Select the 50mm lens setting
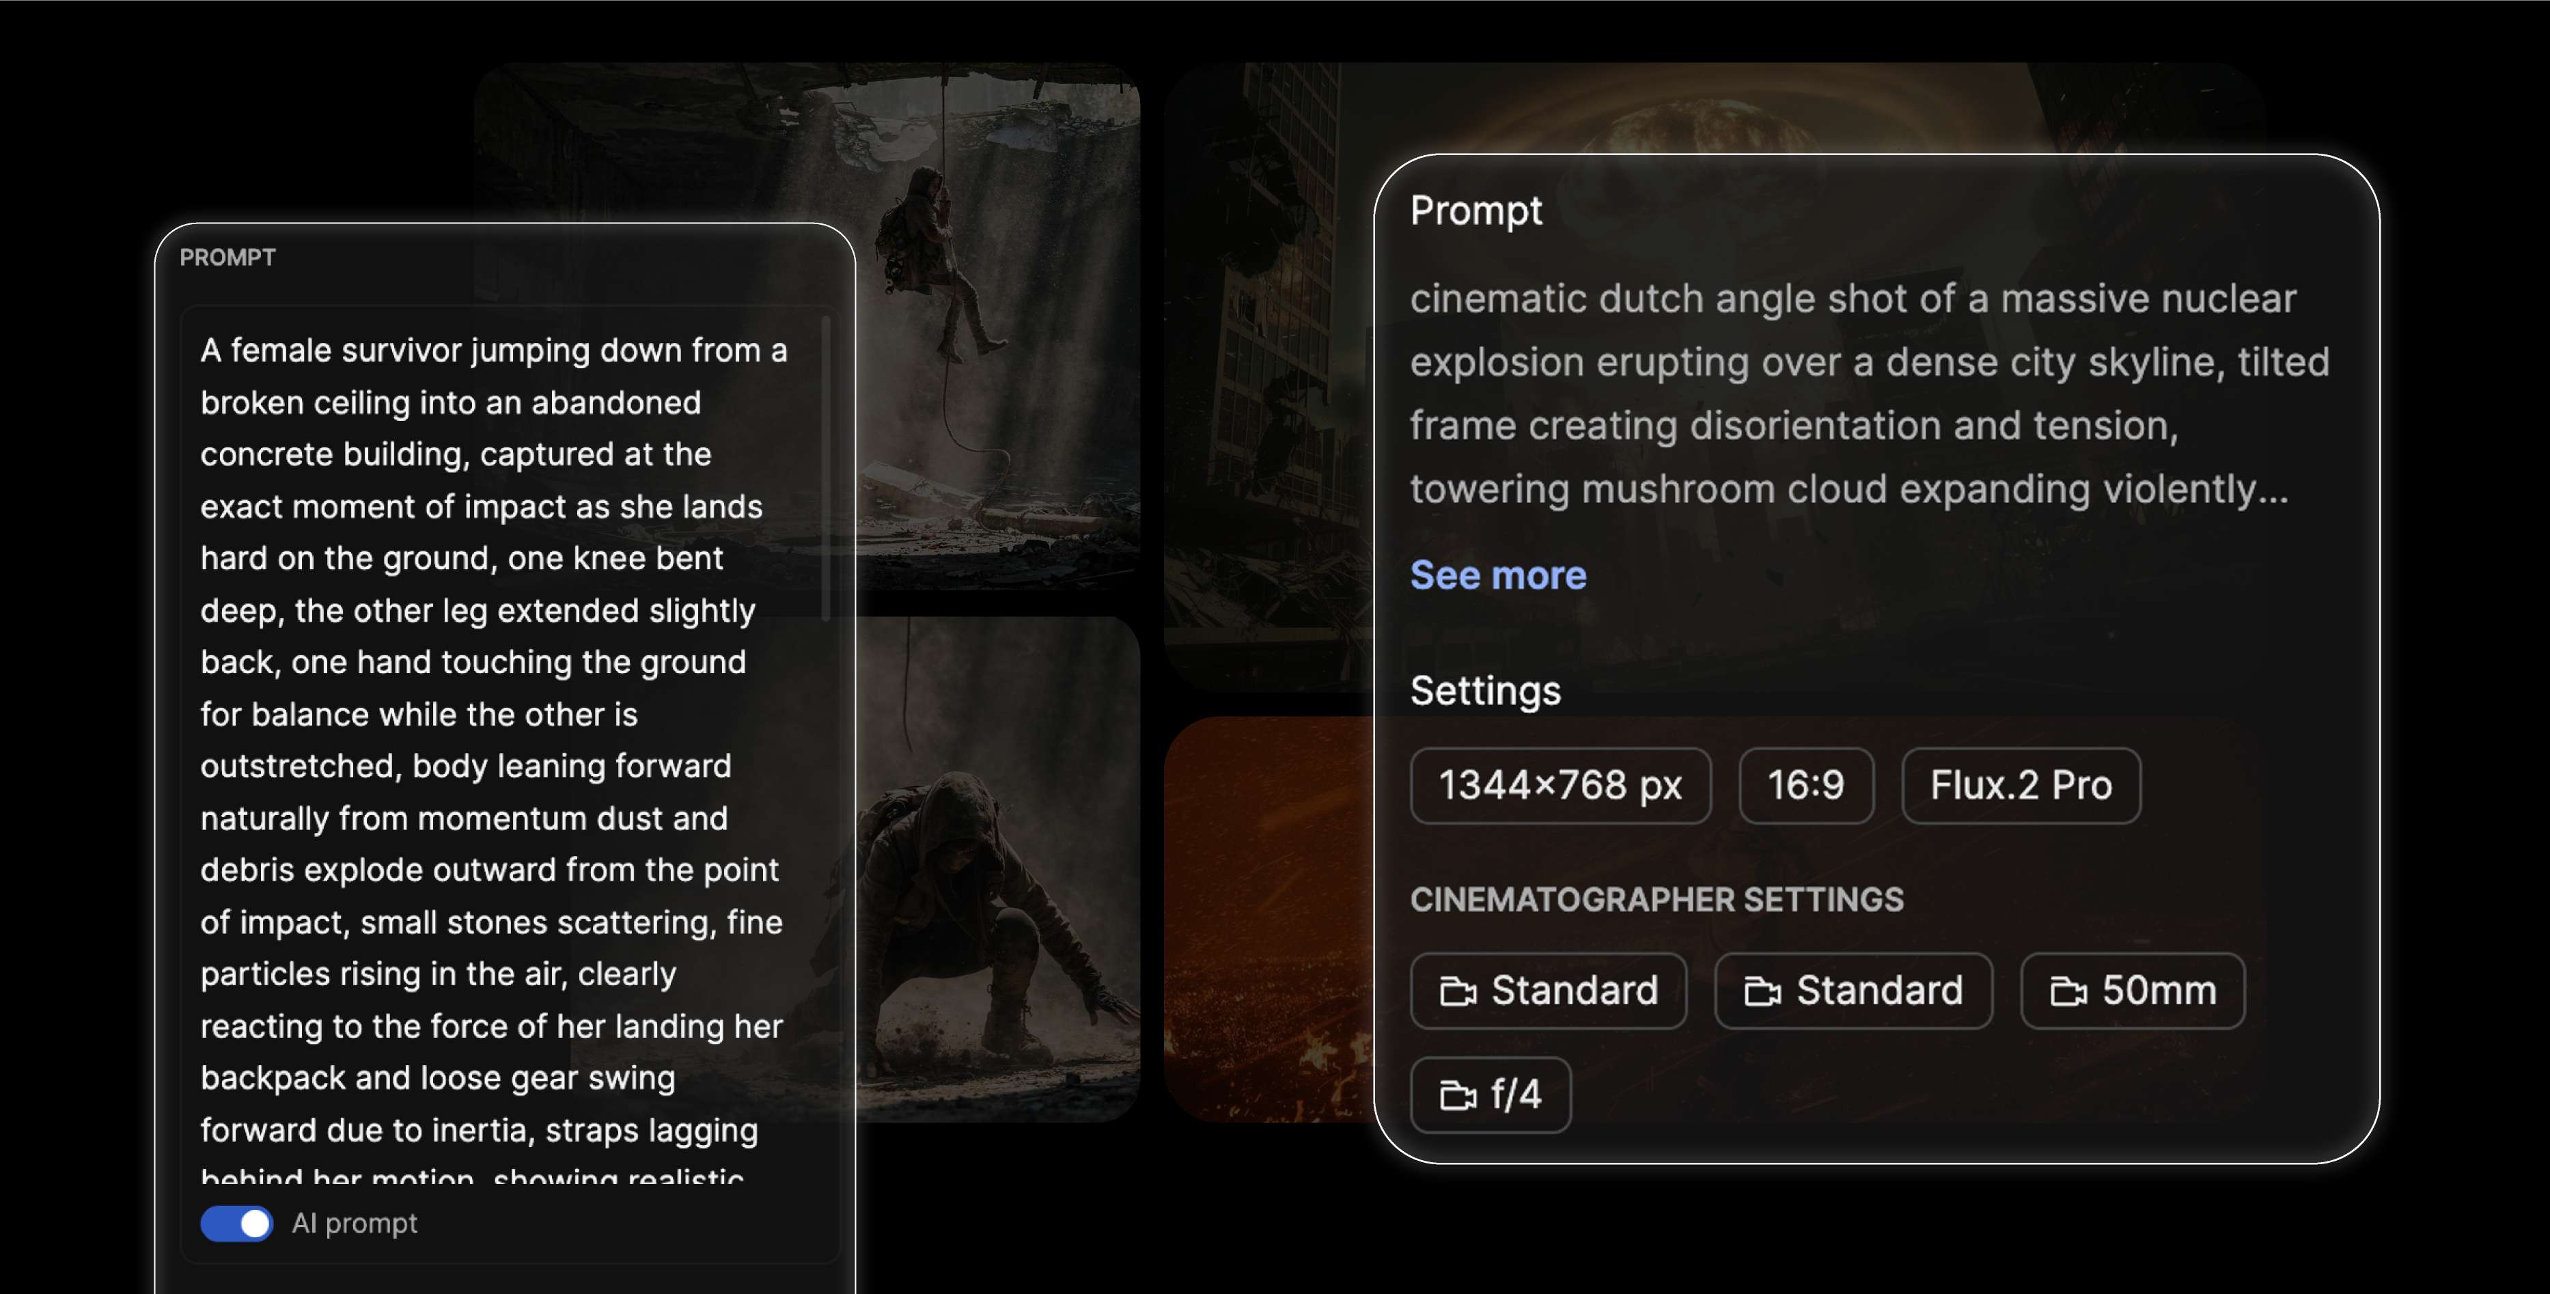The width and height of the screenshot is (2550, 1294). pos(2132,991)
